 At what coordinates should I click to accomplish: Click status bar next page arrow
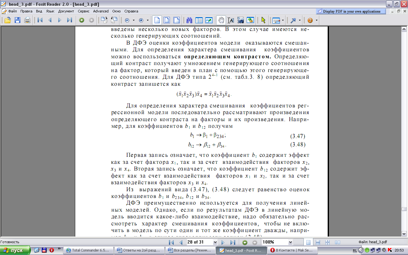223,242
